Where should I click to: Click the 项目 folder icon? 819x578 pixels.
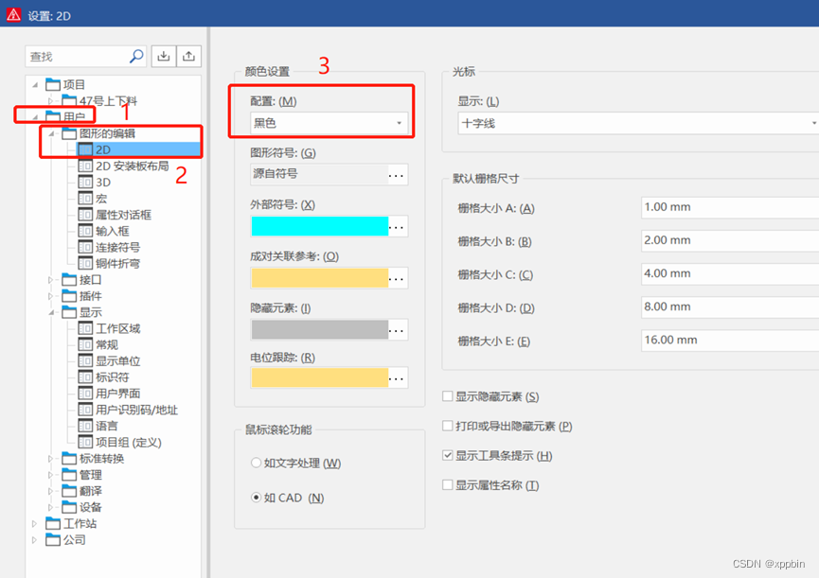tap(53, 84)
